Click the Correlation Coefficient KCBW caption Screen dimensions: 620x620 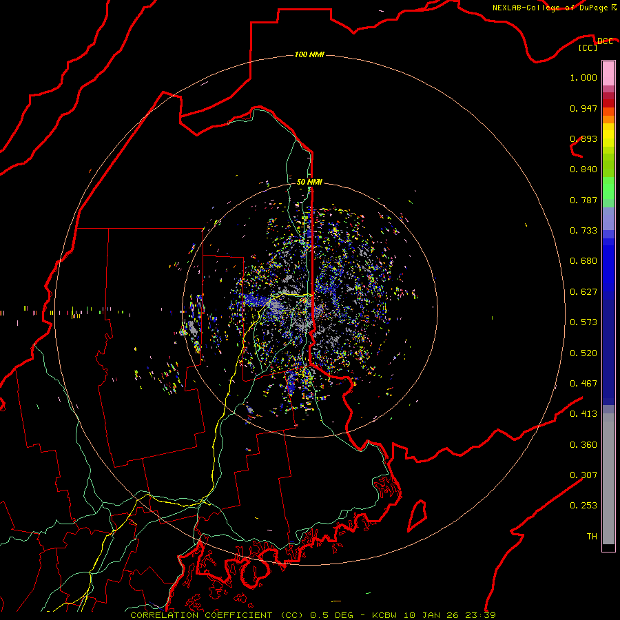[x=313, y=615]
